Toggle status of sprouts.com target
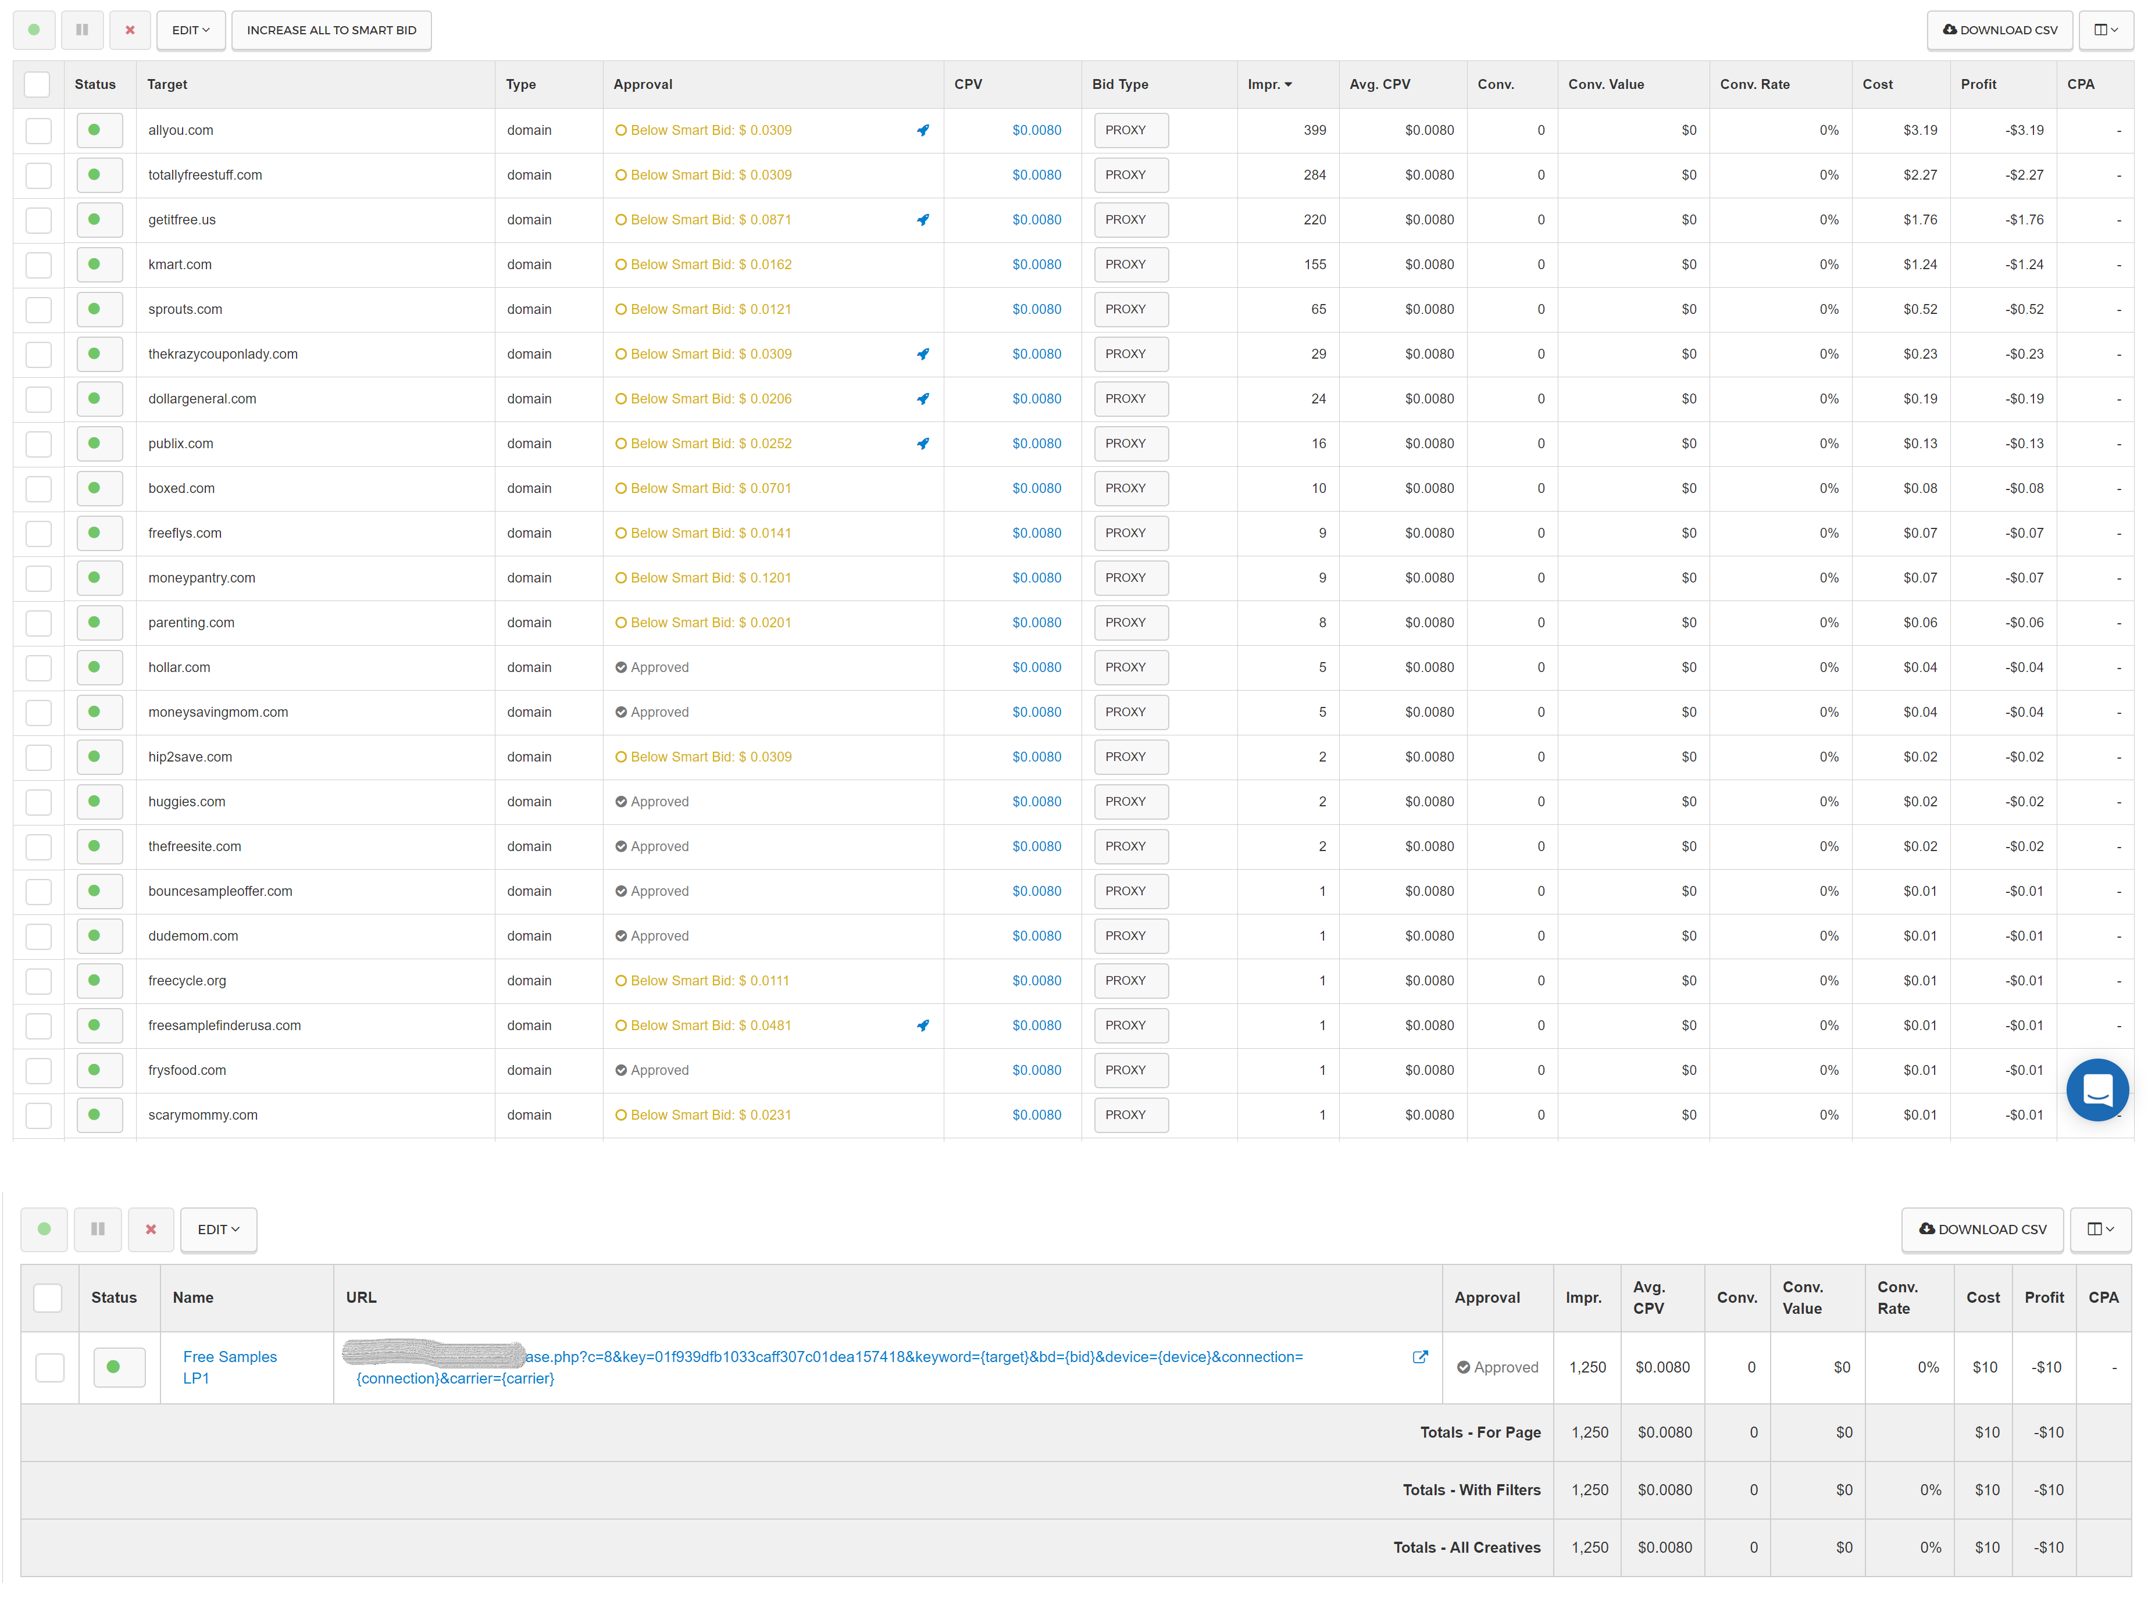The height and width of the screenshot is (1601, 2148). tap(99, 309)
